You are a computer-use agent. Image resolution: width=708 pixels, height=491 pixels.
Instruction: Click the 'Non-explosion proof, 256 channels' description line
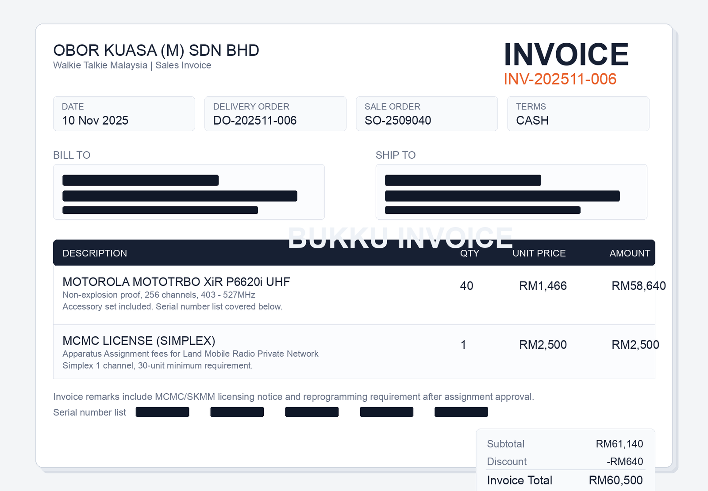point(159,295)
